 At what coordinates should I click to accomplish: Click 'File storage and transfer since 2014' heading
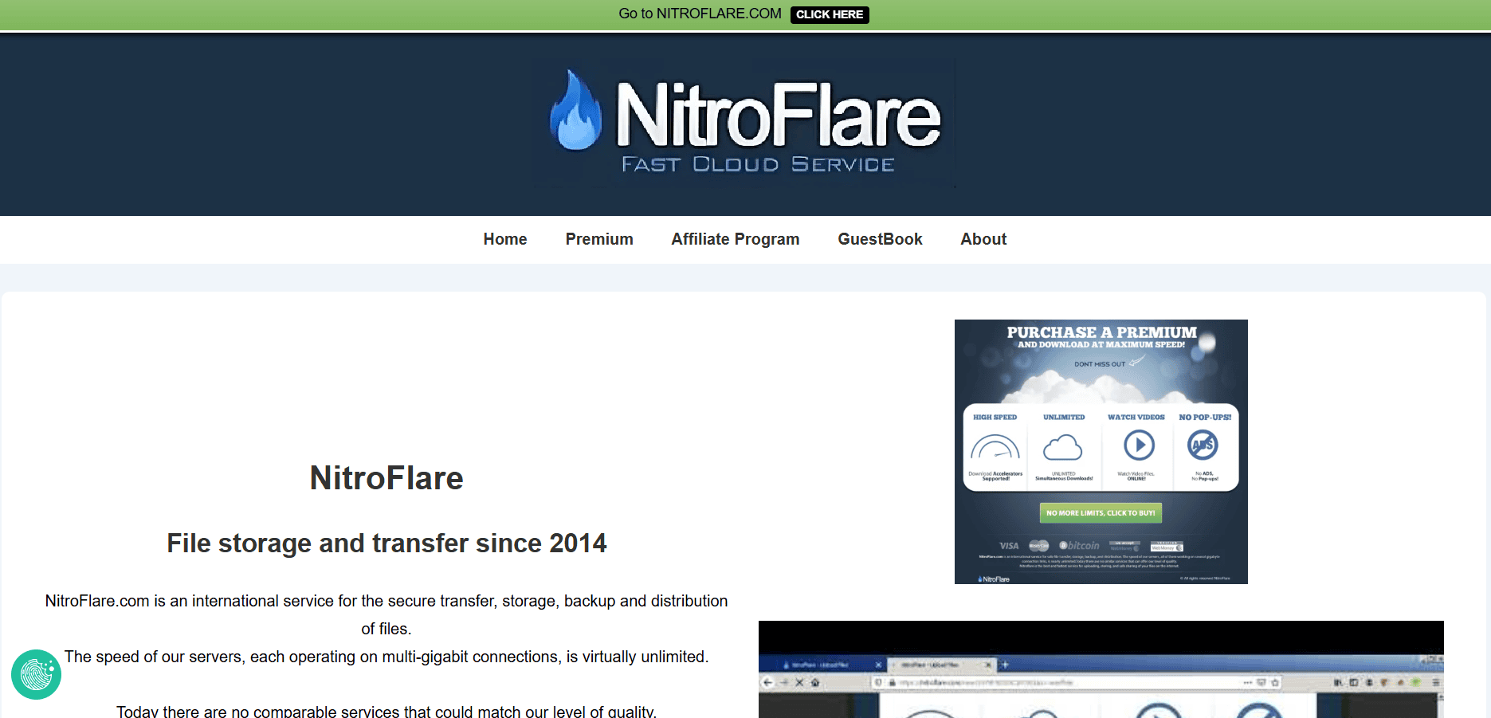tap(386, 543)
